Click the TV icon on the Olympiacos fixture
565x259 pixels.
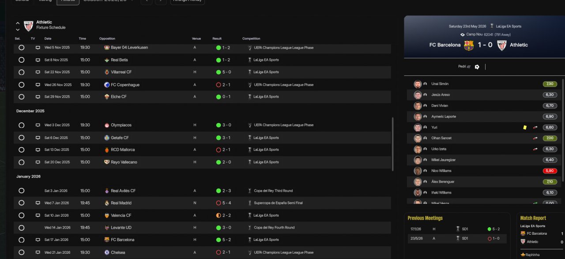[38, 125]
